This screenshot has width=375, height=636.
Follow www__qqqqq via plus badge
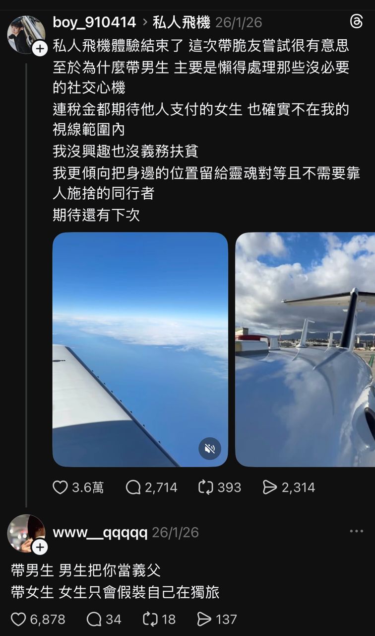click(40, 547)
